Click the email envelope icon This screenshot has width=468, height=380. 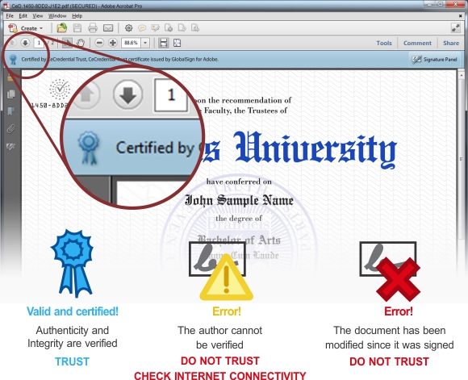tap(108, 28)
